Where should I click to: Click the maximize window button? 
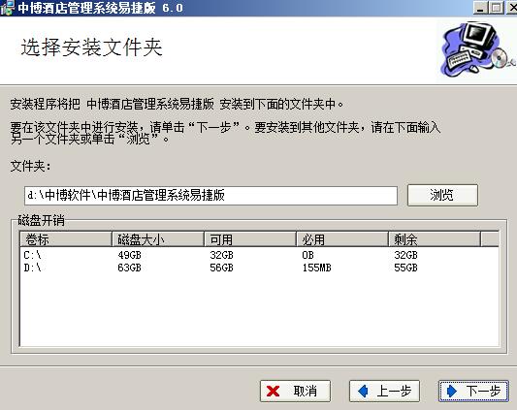tap(497, 7)
